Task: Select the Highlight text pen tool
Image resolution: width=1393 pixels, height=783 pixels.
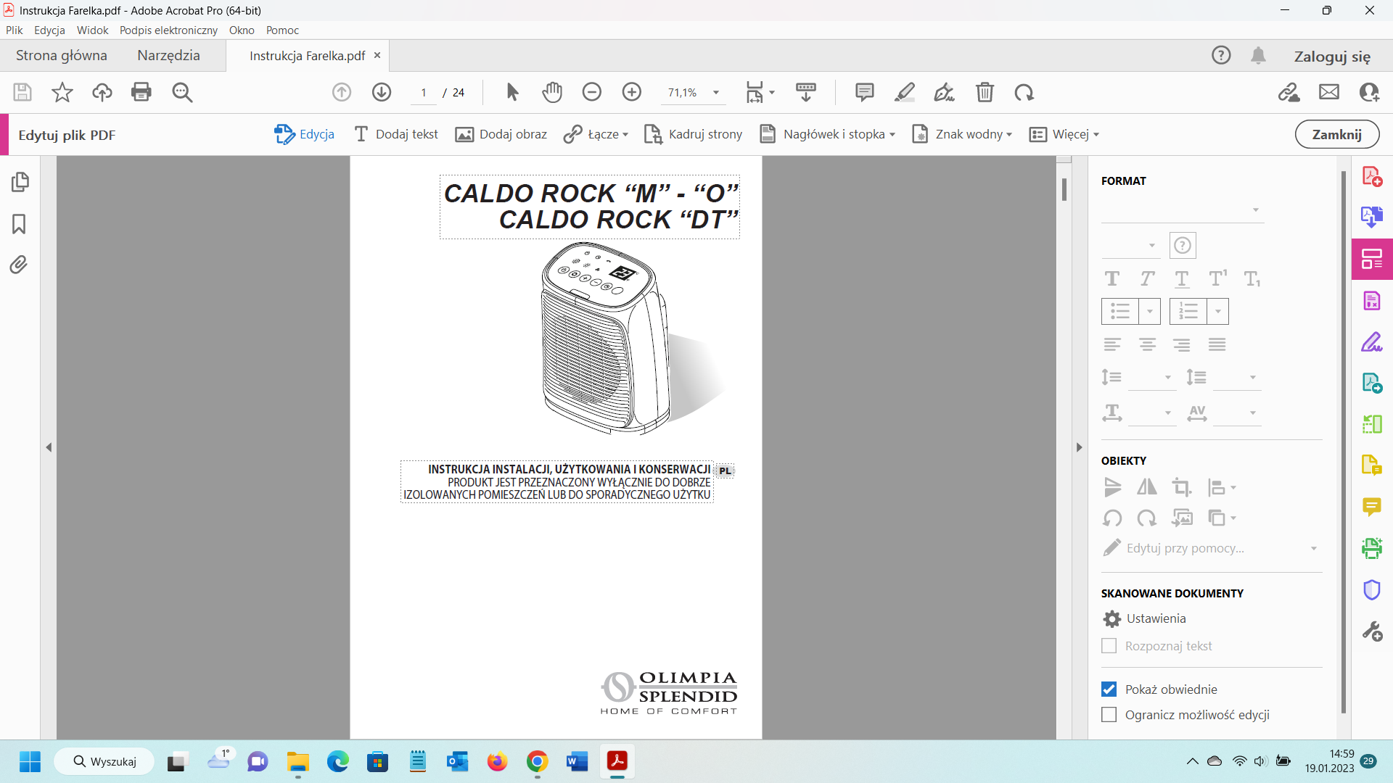Action: click(x=905, y=92)
